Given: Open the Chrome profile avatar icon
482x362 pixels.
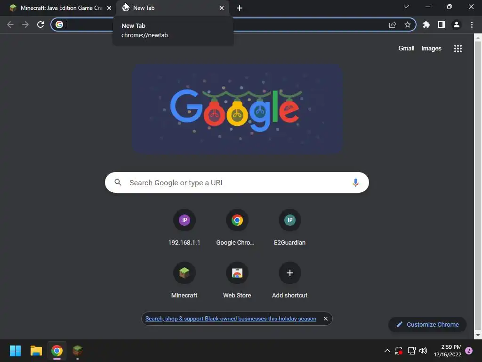Looking at the screenshot, I should click(457, 25).
